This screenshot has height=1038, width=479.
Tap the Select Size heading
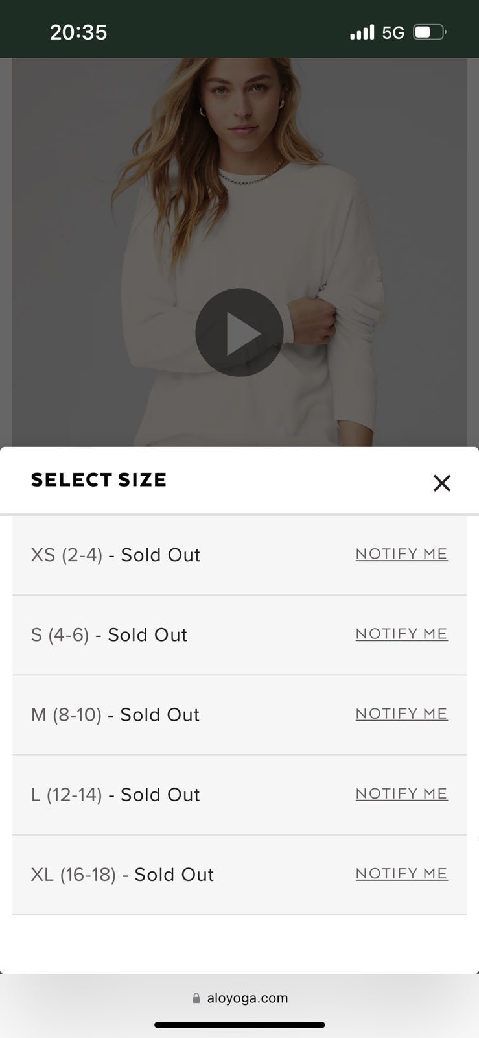99,480
